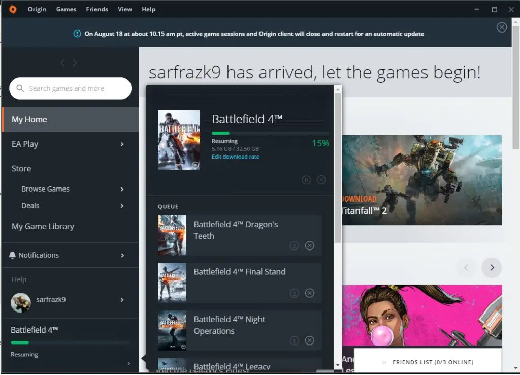Click the Battlefield 4 progress bar in the download panel
Image resolution: width=520 pixels, height=375 pixels.
270,133
